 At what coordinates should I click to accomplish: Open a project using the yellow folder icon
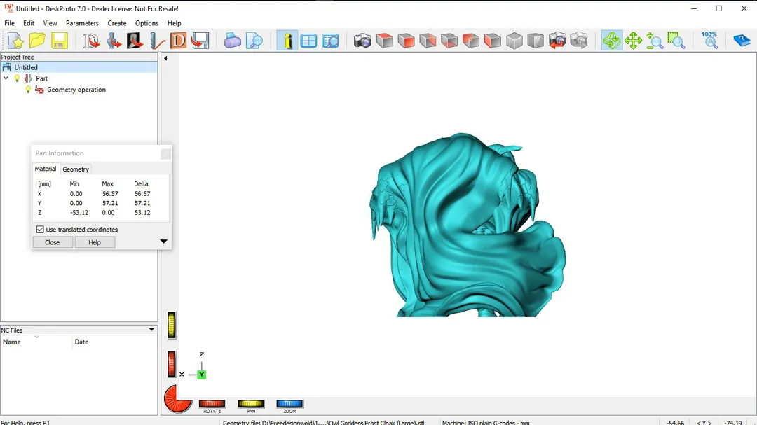coord(37,41)
